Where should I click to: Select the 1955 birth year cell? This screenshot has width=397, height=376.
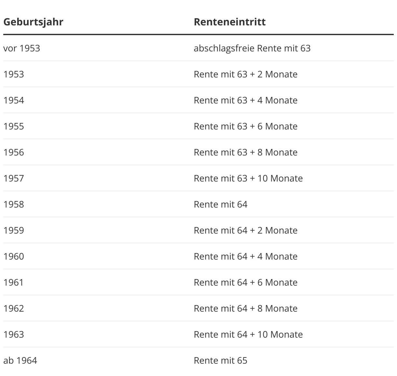tap(14, 126)
